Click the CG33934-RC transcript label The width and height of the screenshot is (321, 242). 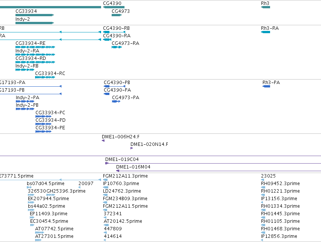tap(50, 74)
